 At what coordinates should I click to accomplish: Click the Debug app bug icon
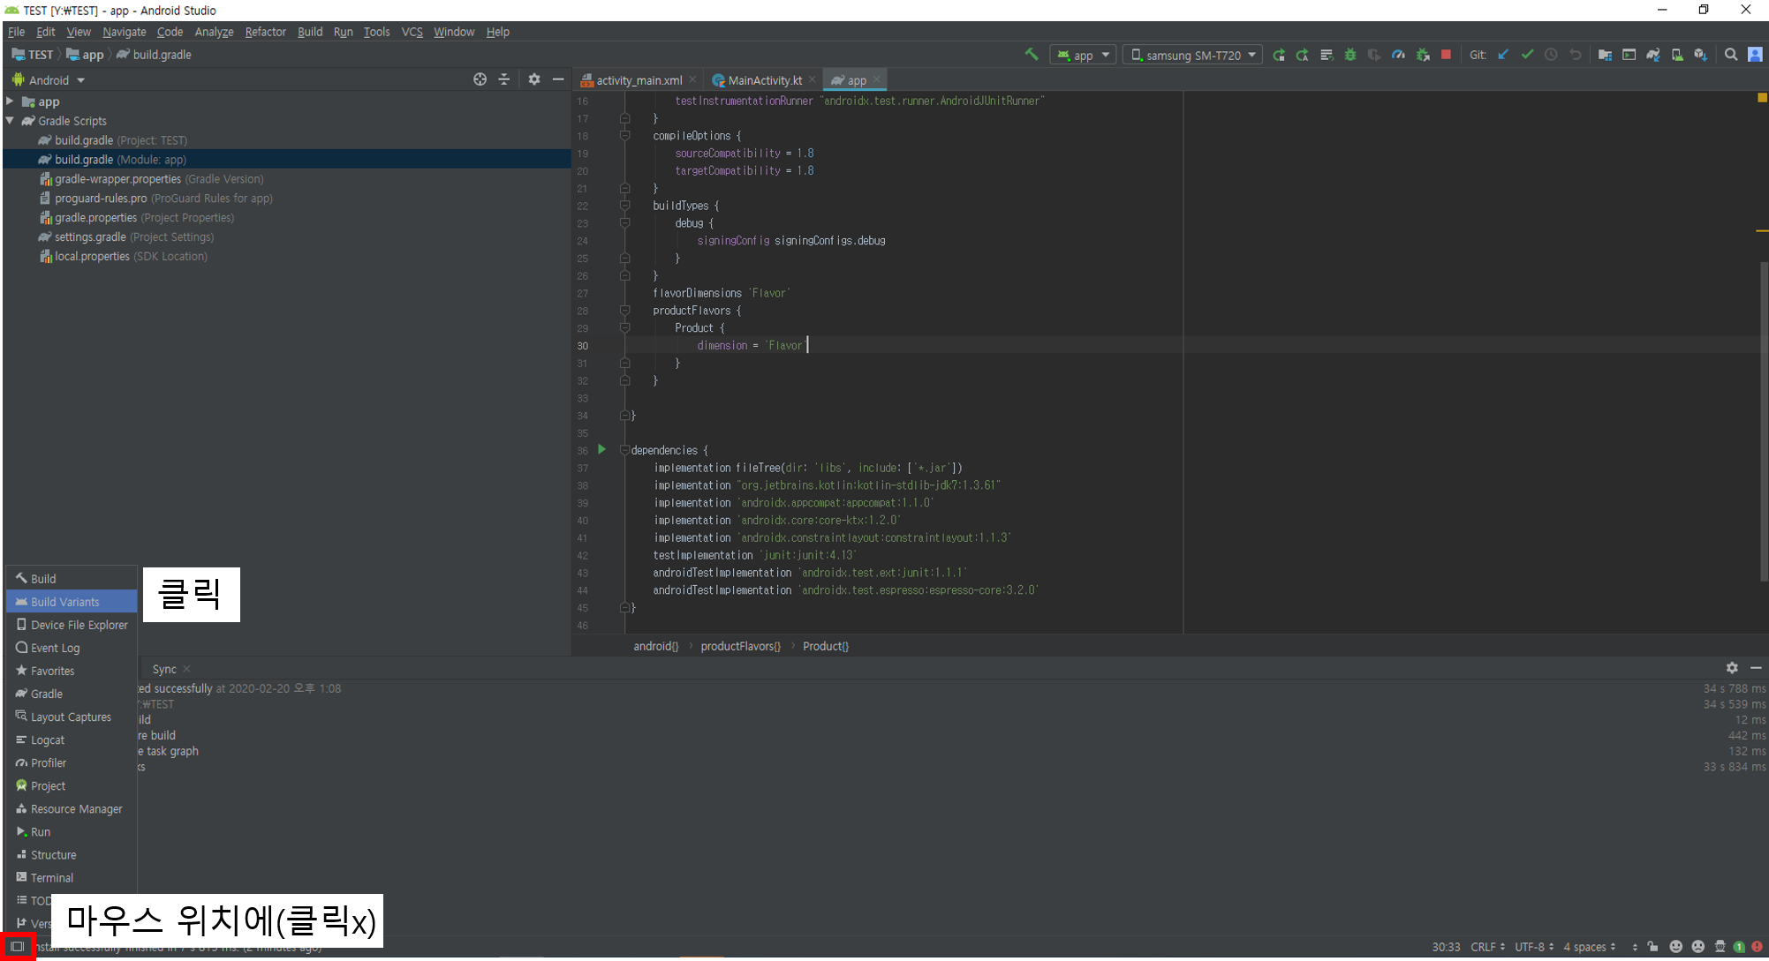tap(1350, 55)
